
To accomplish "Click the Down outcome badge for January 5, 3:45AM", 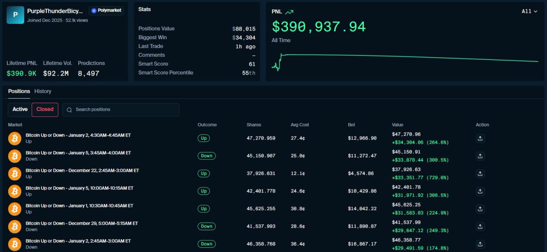I will (x=206, y=156).
